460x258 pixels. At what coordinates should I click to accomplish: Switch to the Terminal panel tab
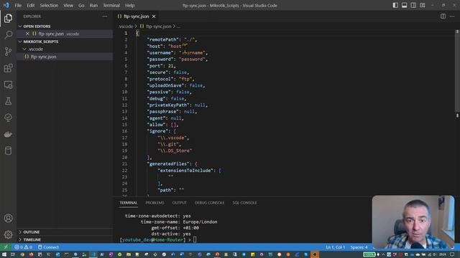click(128, 203)
